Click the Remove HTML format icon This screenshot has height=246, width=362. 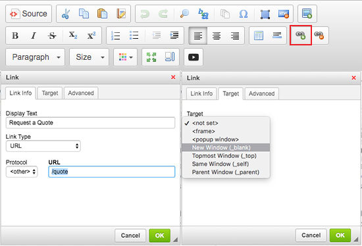(284, 14)
